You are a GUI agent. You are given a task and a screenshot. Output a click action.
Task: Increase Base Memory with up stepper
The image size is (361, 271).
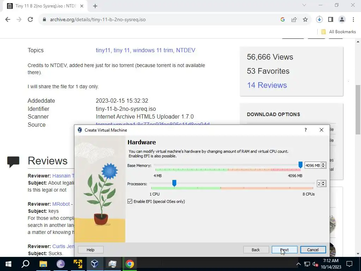tap(323, 164)
